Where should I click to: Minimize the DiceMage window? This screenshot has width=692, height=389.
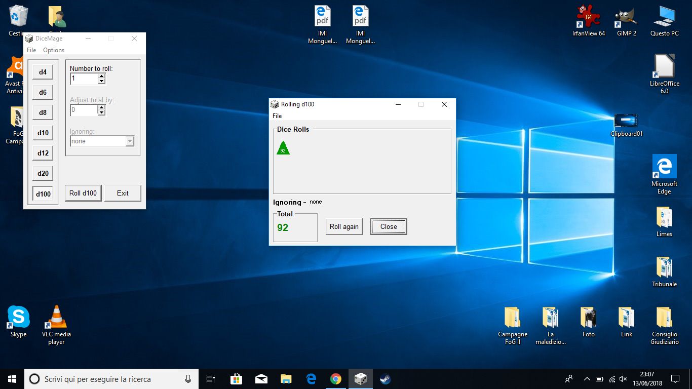coord(88,38)
